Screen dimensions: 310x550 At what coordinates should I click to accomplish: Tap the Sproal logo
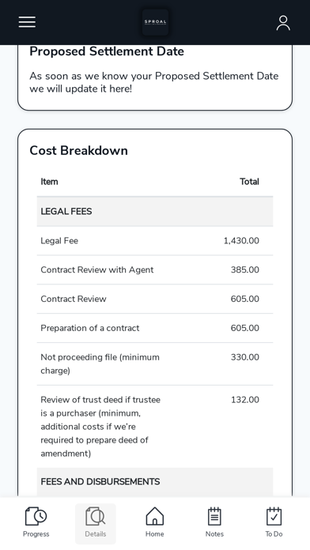(155, 22)
